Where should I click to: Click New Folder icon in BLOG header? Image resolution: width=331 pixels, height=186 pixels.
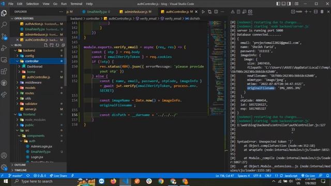click(x=52, y=45)
